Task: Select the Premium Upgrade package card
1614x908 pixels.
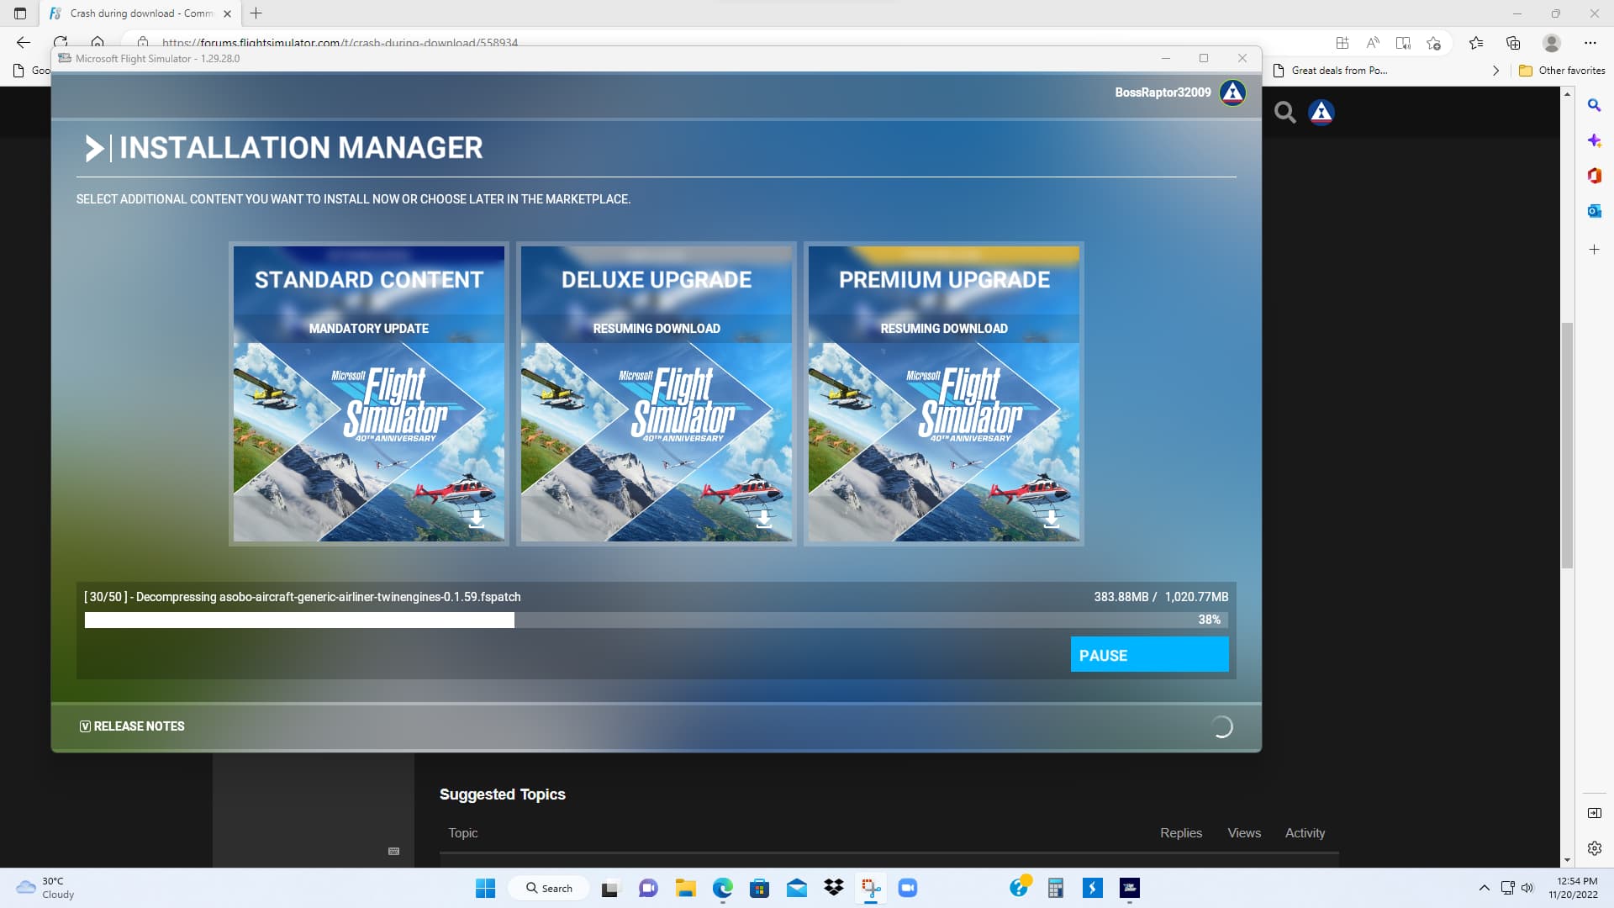Action: [944, 393]
